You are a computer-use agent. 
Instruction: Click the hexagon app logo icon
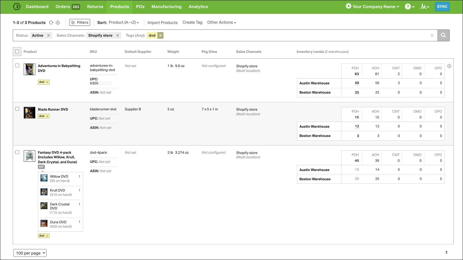(17, 6)
